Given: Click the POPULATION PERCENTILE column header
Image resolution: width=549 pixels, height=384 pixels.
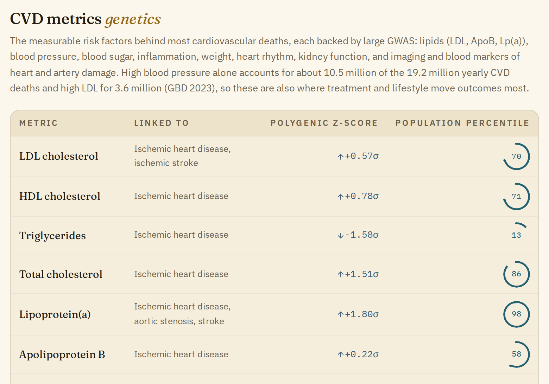Looking at the screenshot, I should (x=462, y=123).
